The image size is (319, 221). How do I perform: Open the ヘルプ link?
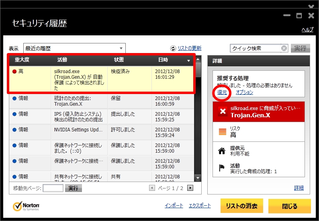coord(307,30)
